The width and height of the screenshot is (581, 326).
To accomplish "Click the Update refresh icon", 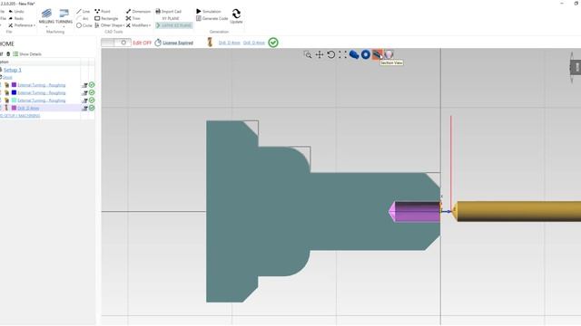I will (x=236, y=16).
